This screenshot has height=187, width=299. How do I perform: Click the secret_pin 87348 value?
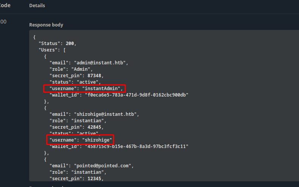94,76
